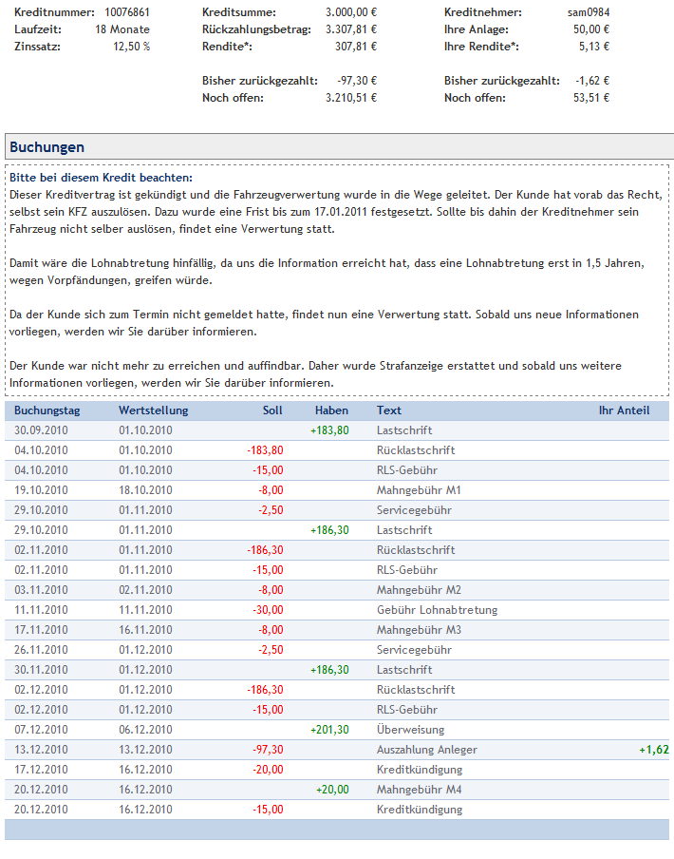Click the Kreditnehmer name sam0984
This screenshot has height=859, width=674.
(589, 12)
